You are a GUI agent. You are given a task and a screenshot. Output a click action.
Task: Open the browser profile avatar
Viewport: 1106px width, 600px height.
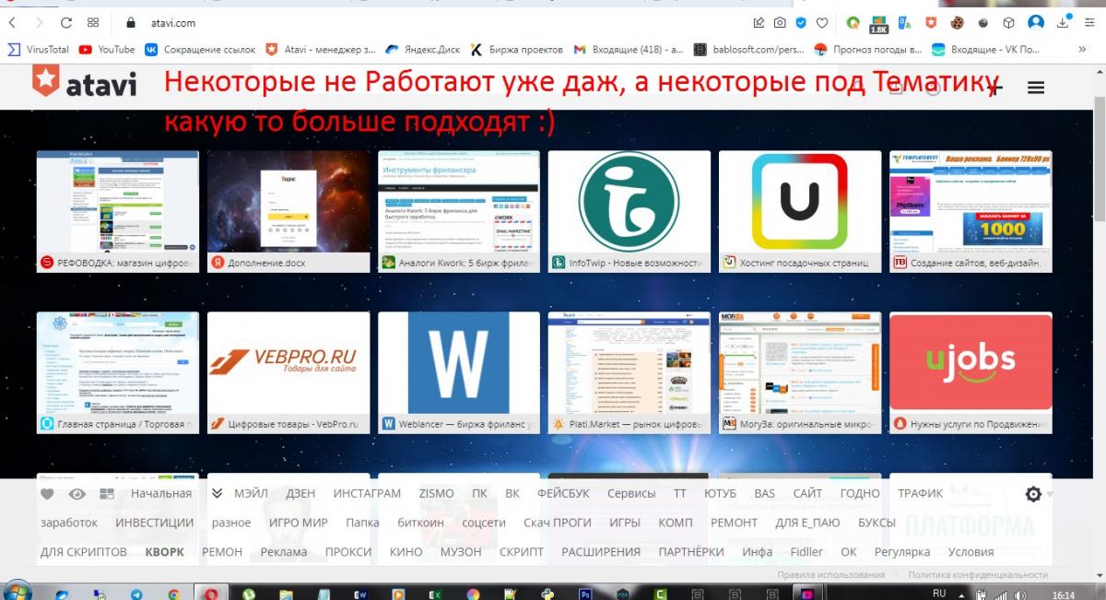[x=1036, y=23]
